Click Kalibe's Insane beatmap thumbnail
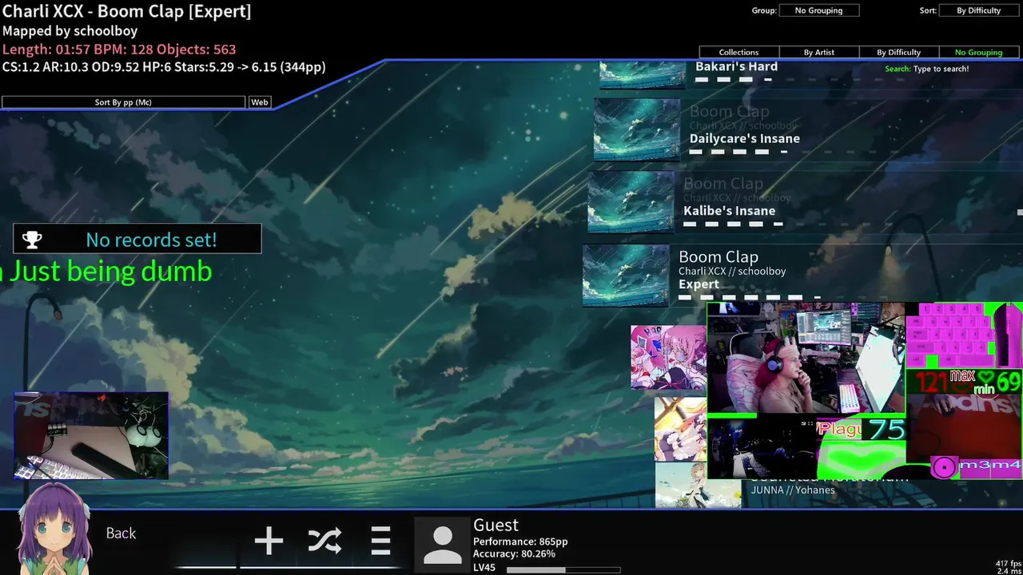1023x575 pixels. coord(631,201)
